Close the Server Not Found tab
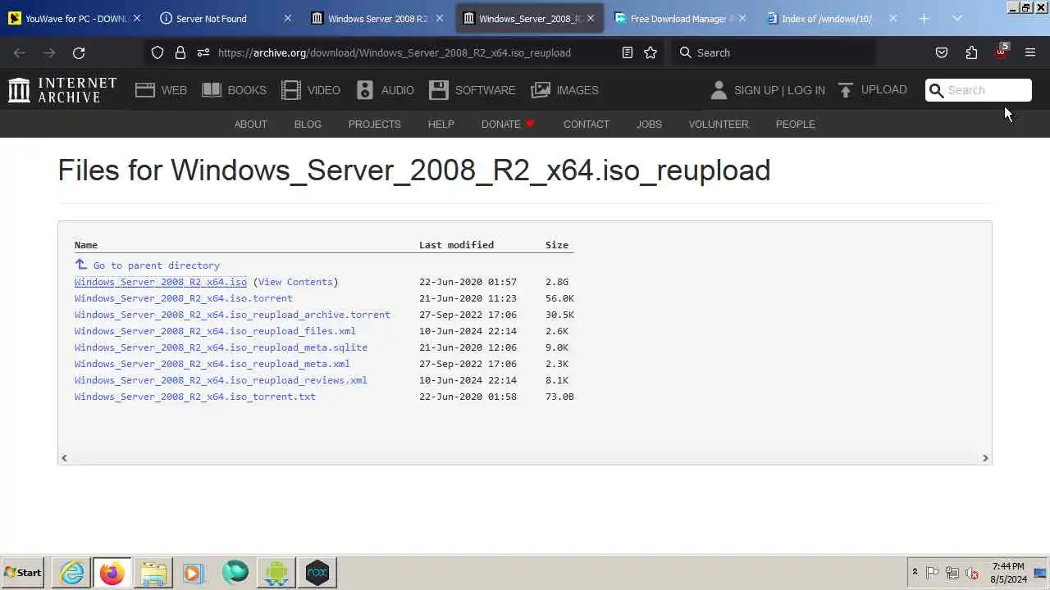Screen dimensions: 1050x590 click(x=287, y=18)
